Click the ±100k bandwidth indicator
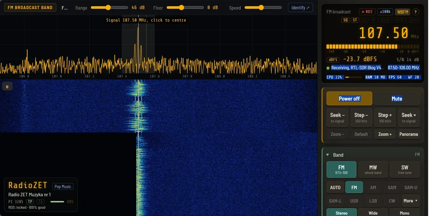 click(385, 12)
